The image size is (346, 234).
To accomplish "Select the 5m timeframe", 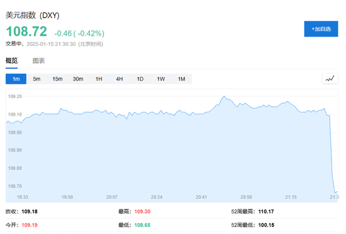I will coord(36,79).
